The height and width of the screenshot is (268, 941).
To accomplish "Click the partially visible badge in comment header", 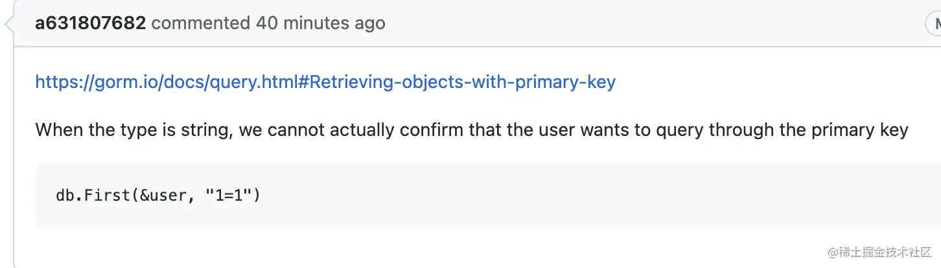I will (933, 24).
